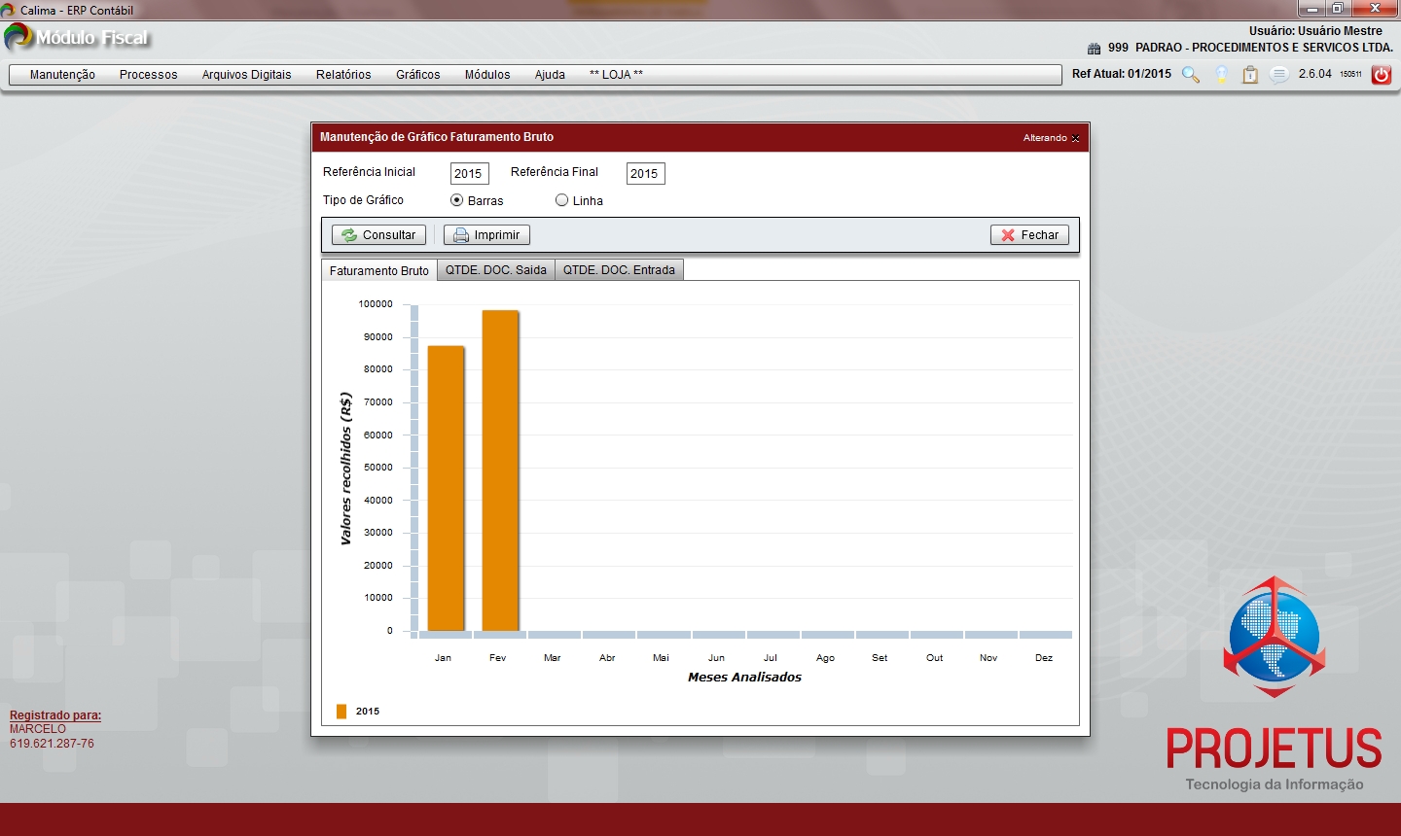This screenshot has width=1401, height=836.
Task: Switch to the QTDE. DOC. Saida tab
Action: (x=495, y=270)
